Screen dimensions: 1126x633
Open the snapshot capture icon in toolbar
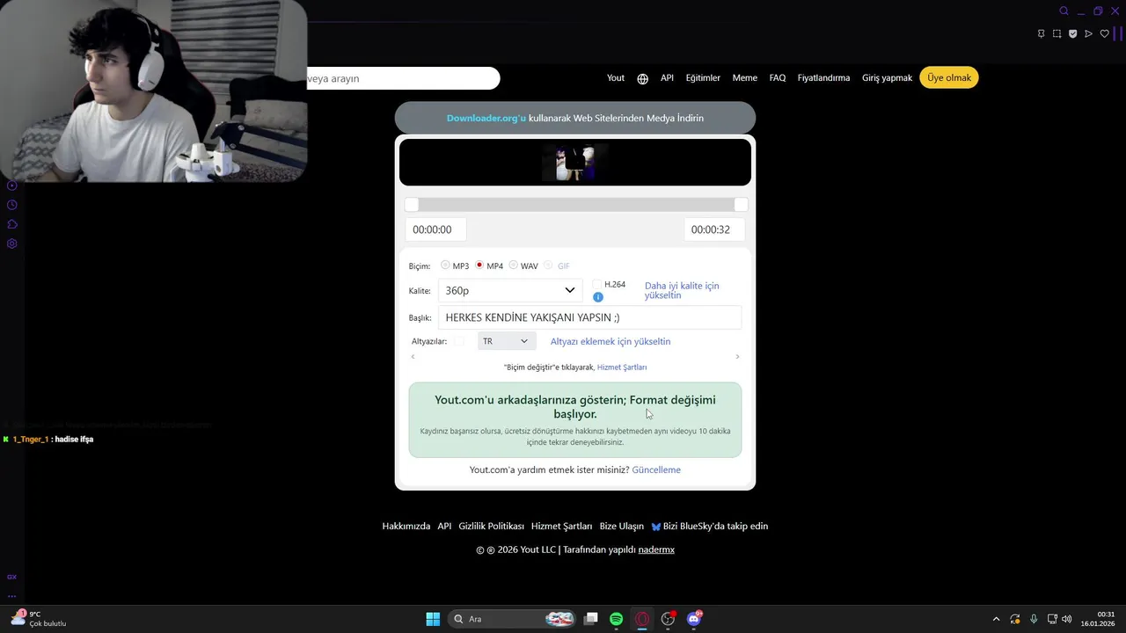click(1057, 33)
